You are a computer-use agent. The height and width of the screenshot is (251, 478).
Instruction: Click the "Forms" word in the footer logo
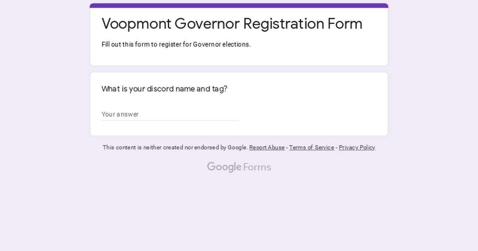click(x=257, y=167)
